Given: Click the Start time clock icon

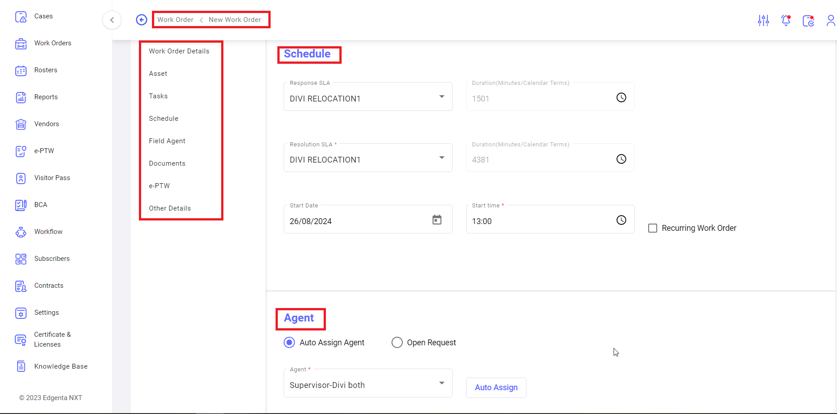Looking at the screenshot, I should [621, 220].
